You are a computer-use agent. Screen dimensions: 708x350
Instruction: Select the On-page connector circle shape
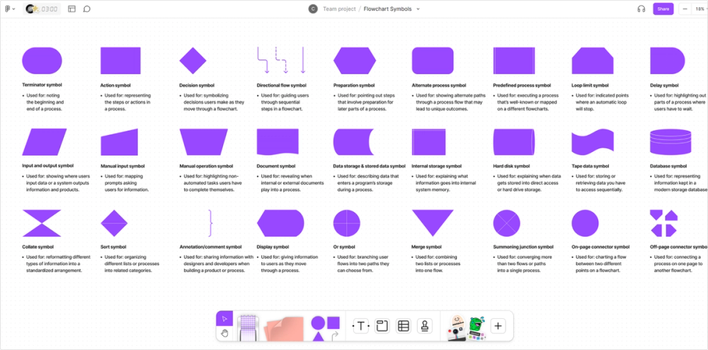(x=586, y=223)
